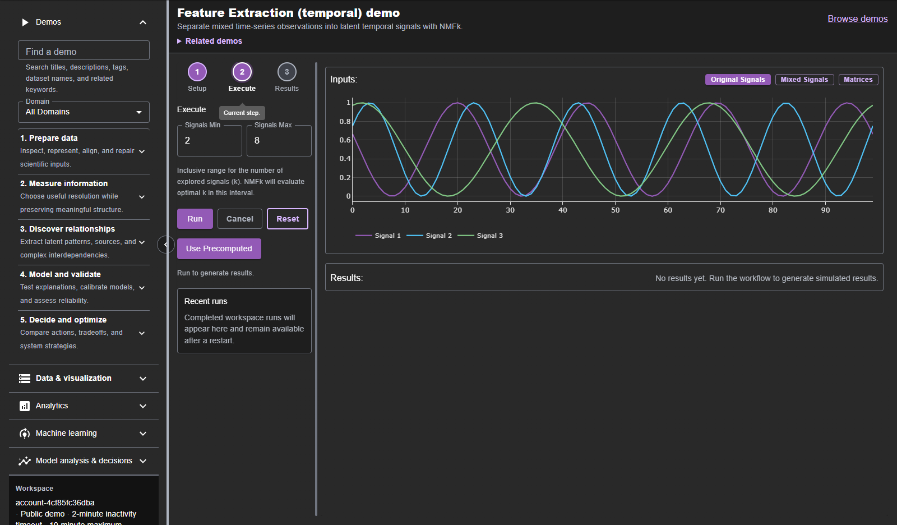The width and height of the screenshot is (897, 525).
Task: Click the step 2 Execute circle
Action: point(242,72)
